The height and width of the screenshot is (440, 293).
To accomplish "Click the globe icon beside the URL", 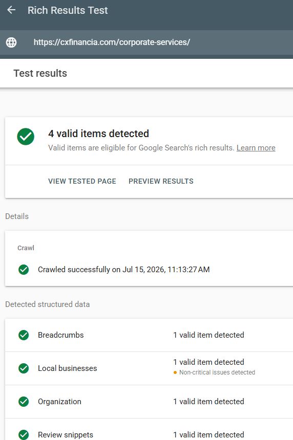I will tap(11, 42).
